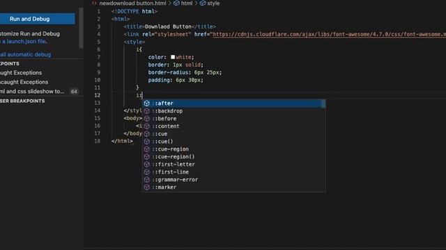Click the file type icon in breadcrumb
This screenshot has height=250, width=446.
click(x=94, y=3)
